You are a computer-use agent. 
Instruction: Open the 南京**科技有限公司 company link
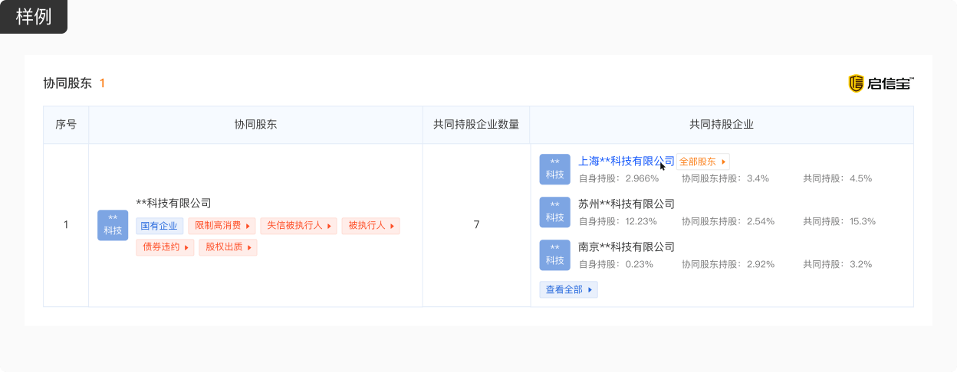point(626,247)
